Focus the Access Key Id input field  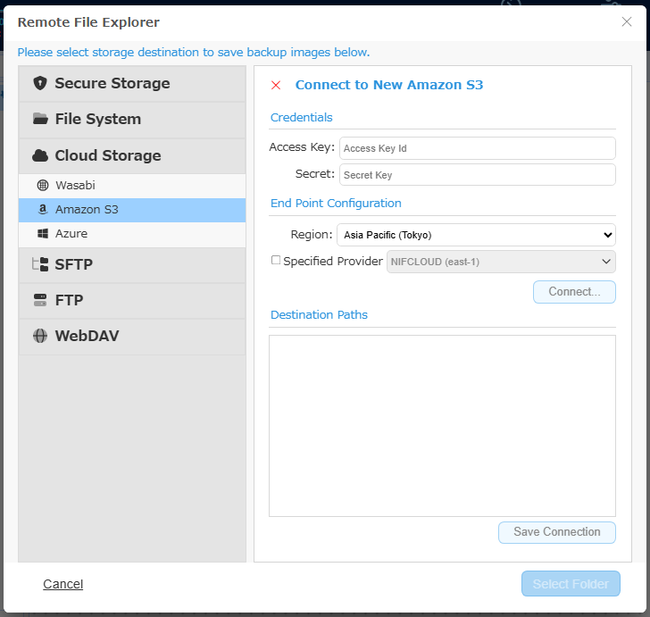tap(477, 148)
